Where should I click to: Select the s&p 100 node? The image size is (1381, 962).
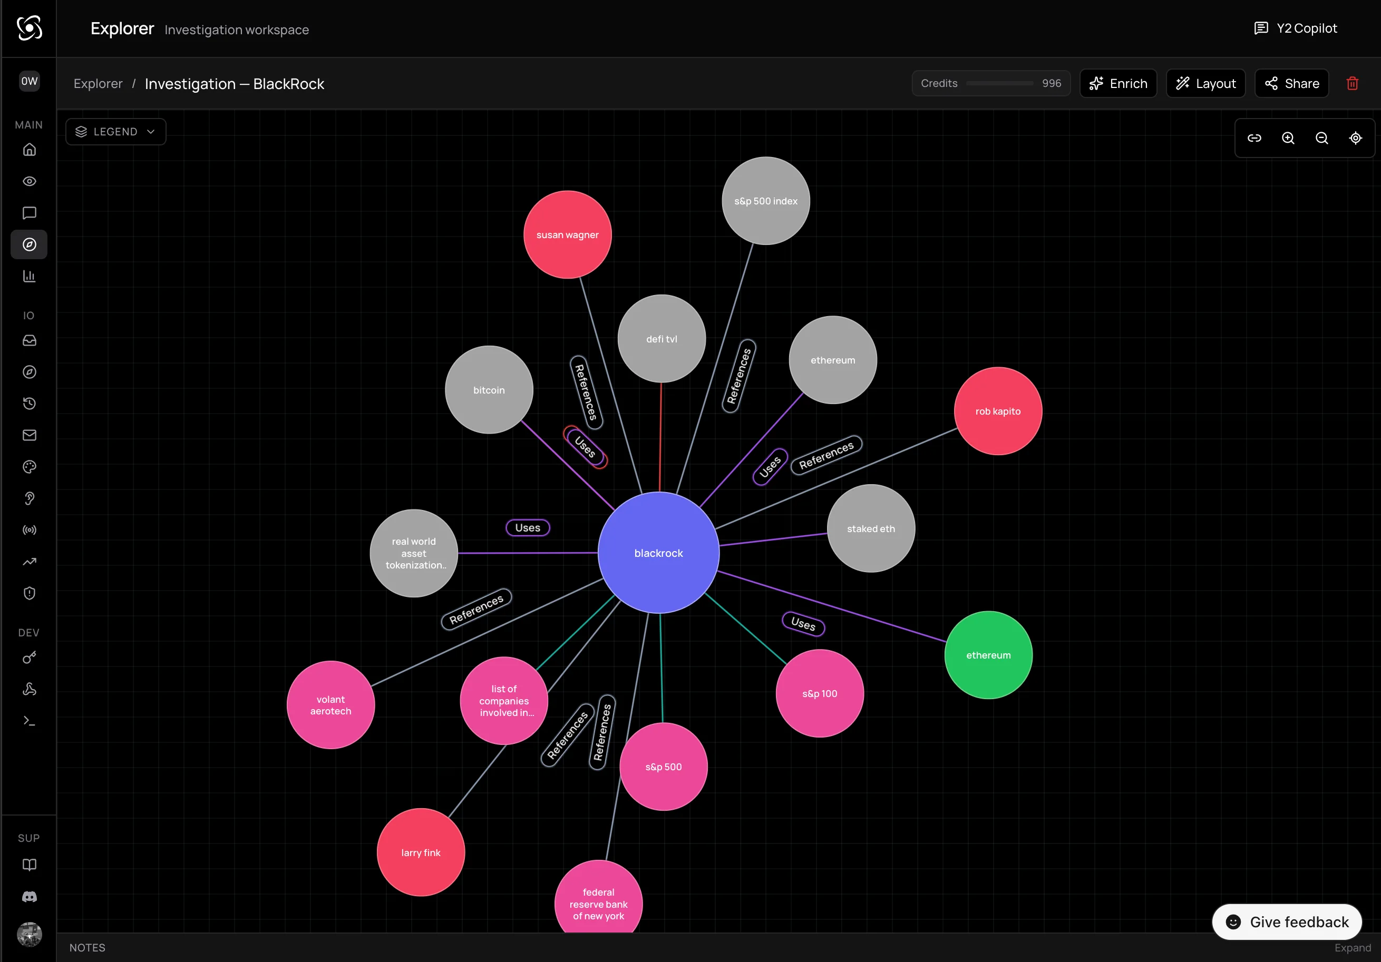(x=820, y=693)
